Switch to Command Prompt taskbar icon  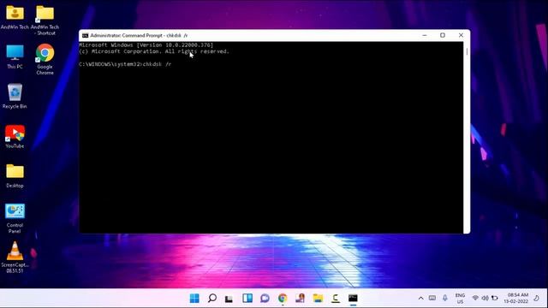tap(353, 299)
